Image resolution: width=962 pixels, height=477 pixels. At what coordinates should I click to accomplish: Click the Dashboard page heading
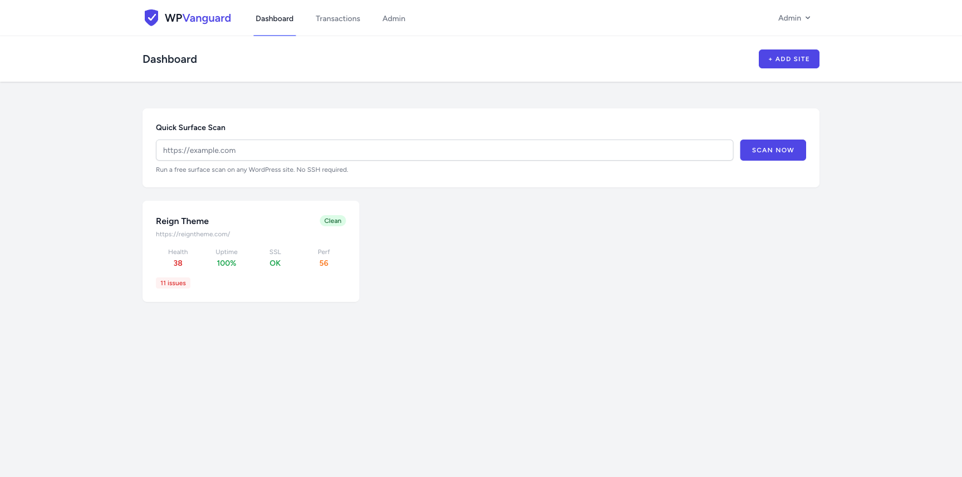click(x=170, y=59)
